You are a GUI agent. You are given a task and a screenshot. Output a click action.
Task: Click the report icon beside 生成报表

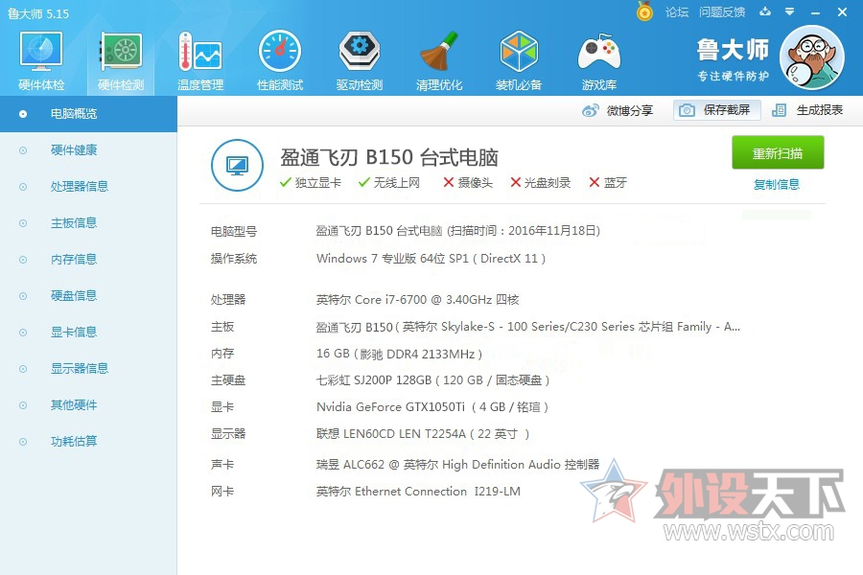click(x=779, y=110)
